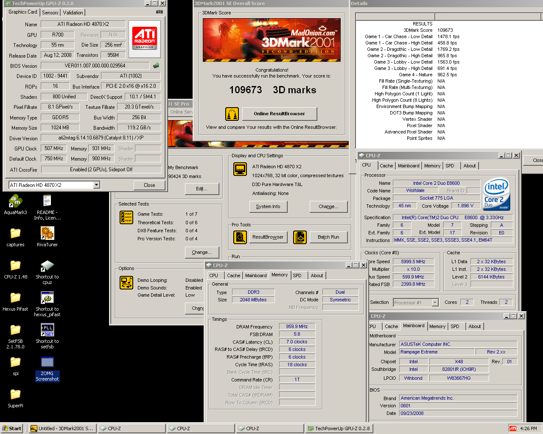Click the System Info button
Screen dimensions: 543x434
pos(268,206)
